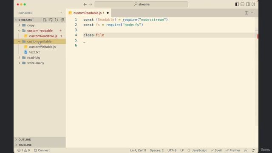Open customReadable.js in the file tree
Viewport: 272px width, 153px height.
[43, 36]
